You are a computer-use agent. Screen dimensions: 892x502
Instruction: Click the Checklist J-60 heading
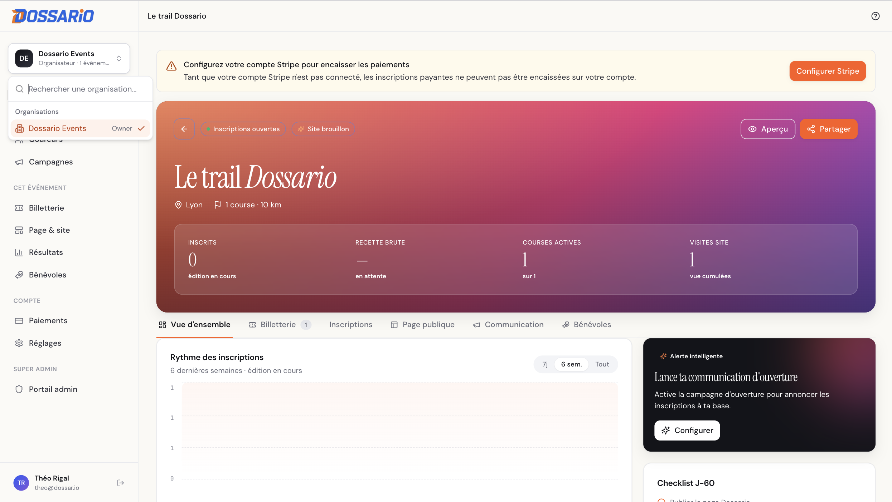pyautogui.click(x=685, y=483)
